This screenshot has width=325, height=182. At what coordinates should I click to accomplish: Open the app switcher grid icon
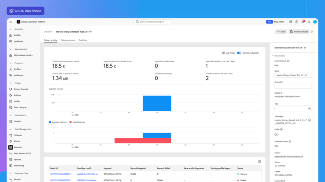tap(309, 22)
